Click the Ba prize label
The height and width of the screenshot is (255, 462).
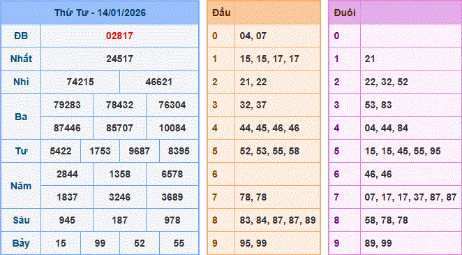pyautogui.click(x=21, y=117)
